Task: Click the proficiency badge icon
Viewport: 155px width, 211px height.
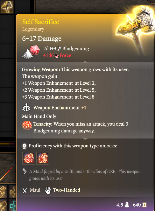Action: (25, 146)
